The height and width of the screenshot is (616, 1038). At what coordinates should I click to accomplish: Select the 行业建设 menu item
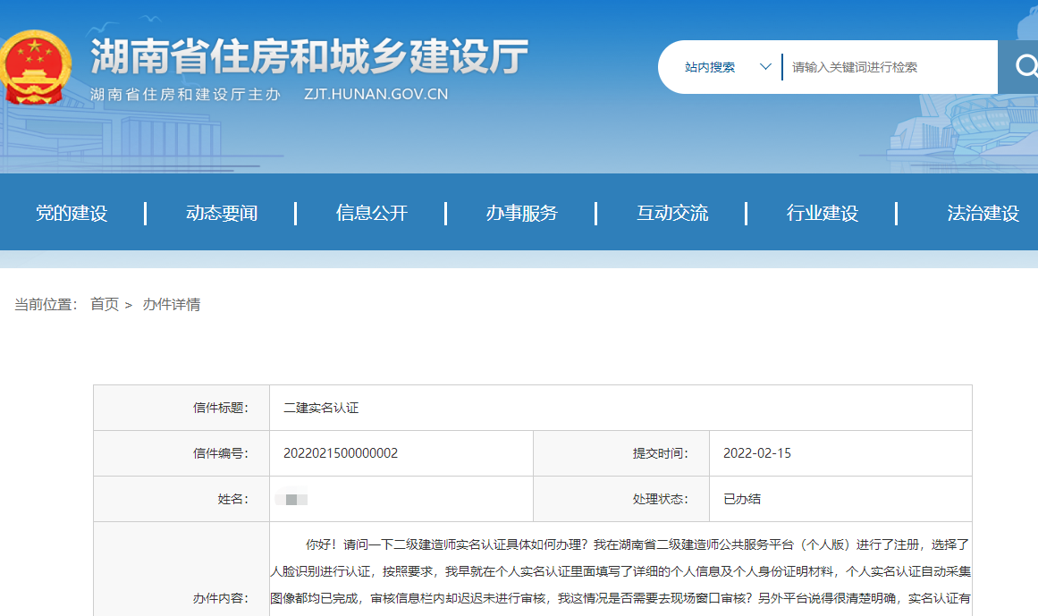coord(821,213)
